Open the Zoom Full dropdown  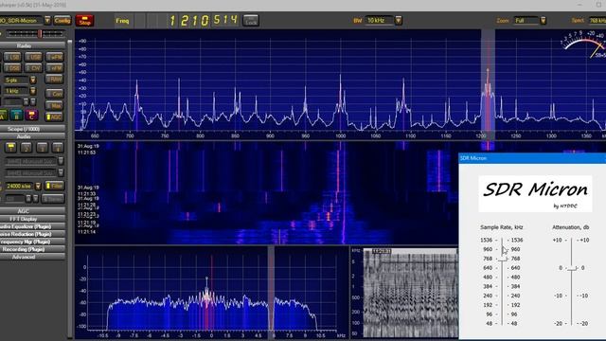point(543,21)
